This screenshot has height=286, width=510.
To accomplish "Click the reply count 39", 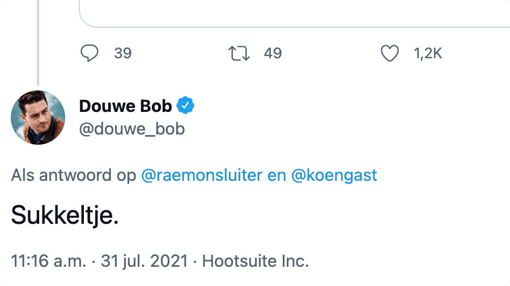I will tap(122, 54).
